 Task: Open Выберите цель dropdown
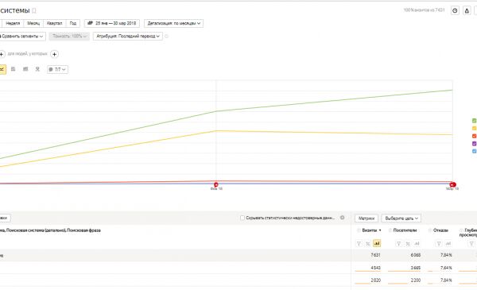pos(401,218)
